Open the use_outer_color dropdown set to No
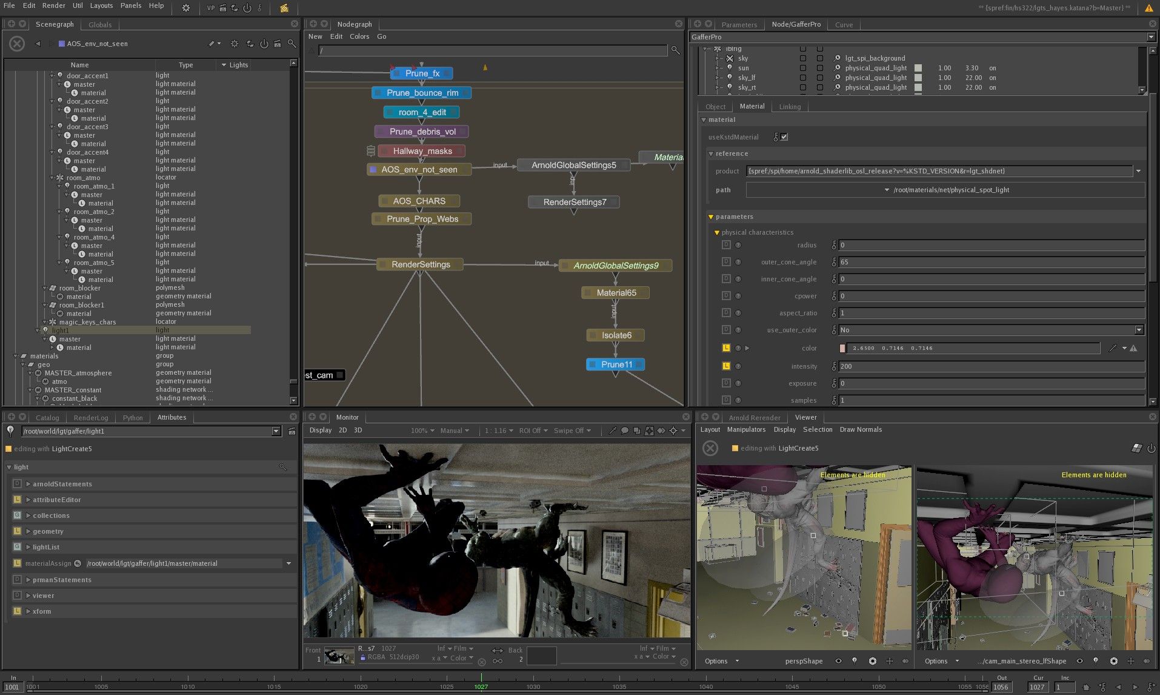The height and width of the screenshot is (695, 1160). click(x=1139, y=330)
